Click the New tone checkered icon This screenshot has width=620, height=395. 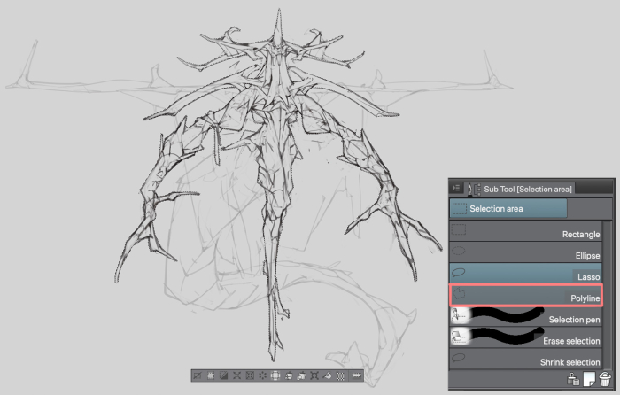coord(340,376)
